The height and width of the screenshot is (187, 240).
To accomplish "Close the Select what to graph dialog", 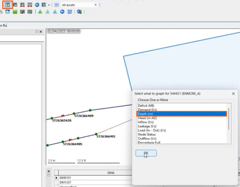I will [x=233, y=93].
